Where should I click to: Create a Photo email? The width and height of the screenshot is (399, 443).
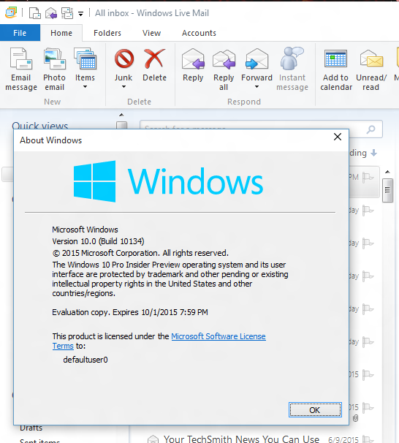pos(54,69)
